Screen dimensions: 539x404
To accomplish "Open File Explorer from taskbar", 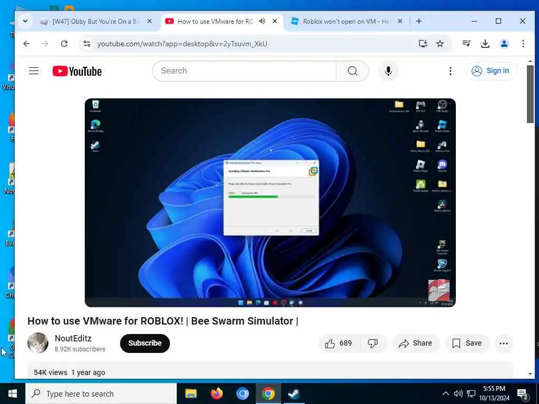I will pos(191,393).
